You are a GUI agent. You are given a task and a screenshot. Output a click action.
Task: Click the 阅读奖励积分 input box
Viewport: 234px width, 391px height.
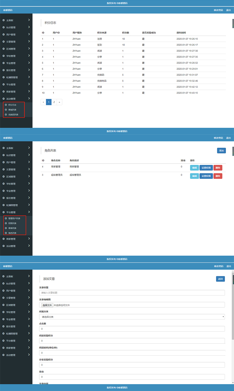point(132,341)
